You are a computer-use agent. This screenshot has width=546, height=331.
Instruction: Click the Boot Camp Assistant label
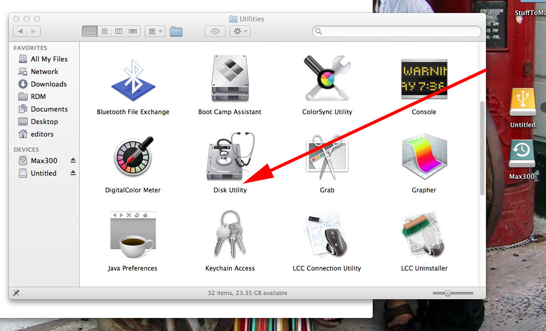(230, 112)
